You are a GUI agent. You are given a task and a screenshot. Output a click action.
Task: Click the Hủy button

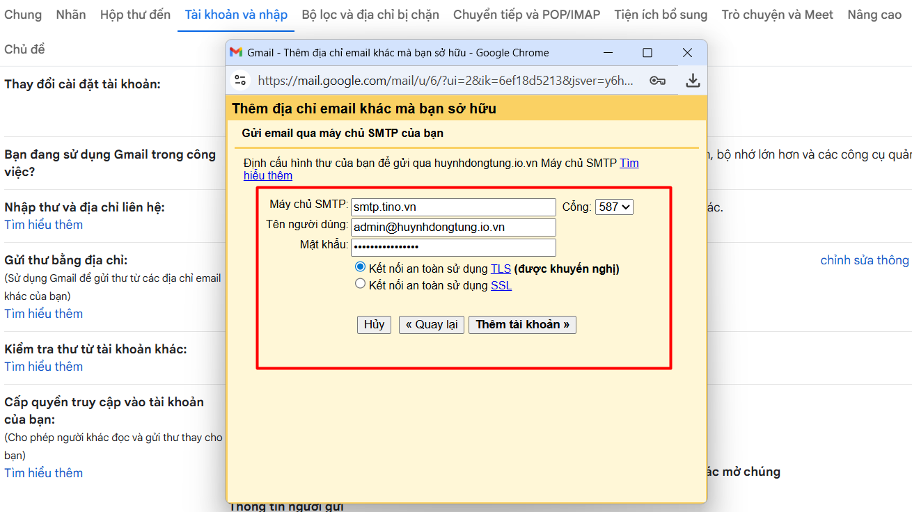[x=374, y=325]
